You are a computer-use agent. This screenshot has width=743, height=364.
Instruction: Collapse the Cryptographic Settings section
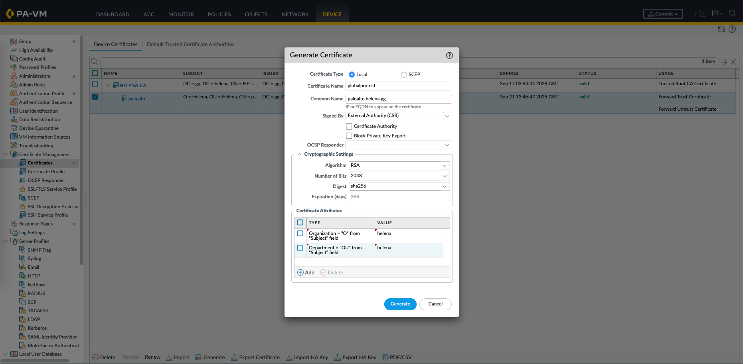299,154
